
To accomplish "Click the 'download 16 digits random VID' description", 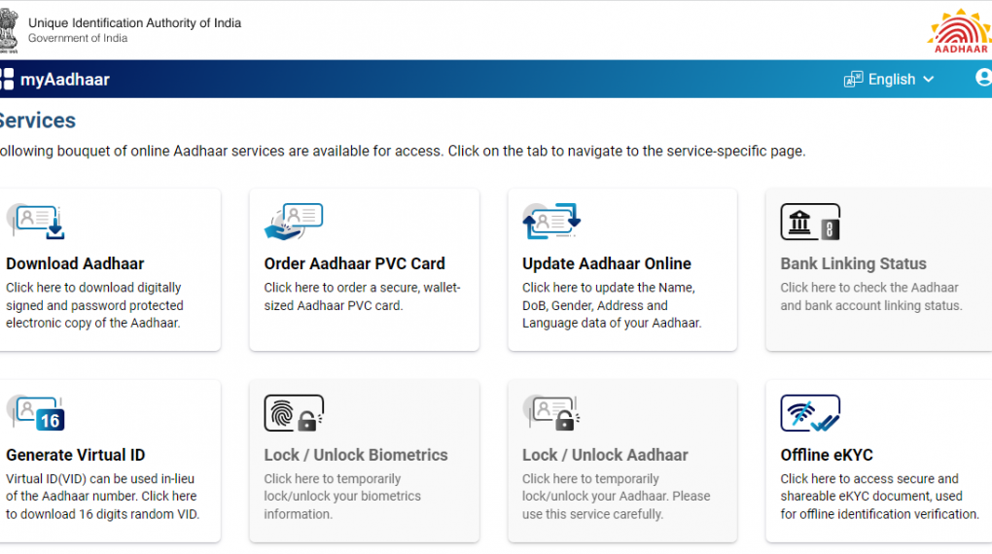I will click(x=102, y=497).
